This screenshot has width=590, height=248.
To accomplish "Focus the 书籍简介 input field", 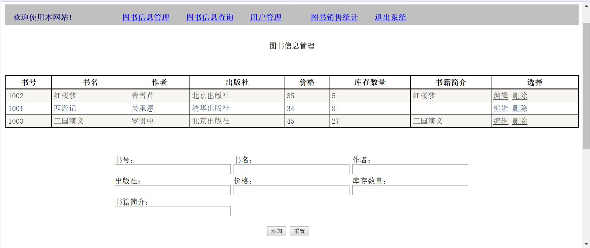I will (173, 211).
